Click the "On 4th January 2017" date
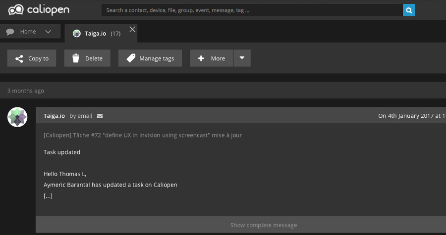The width and height of the screenshot is (446, 235). 412,116
